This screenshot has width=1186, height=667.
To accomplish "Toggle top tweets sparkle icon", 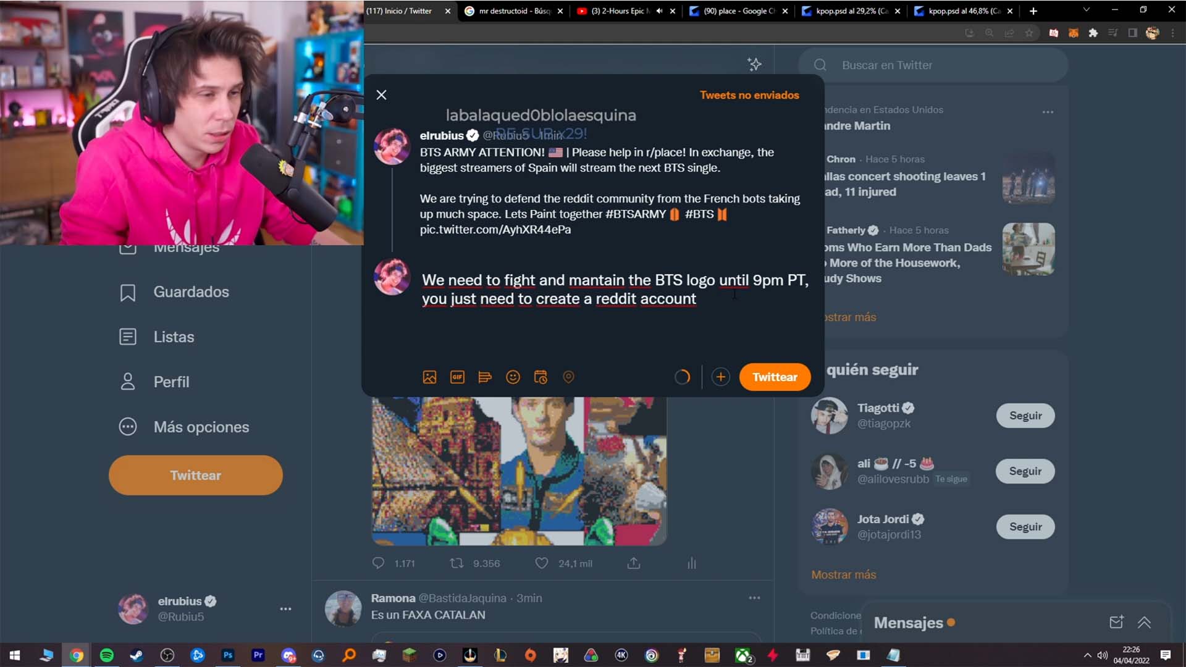I will tap(754, 64).
